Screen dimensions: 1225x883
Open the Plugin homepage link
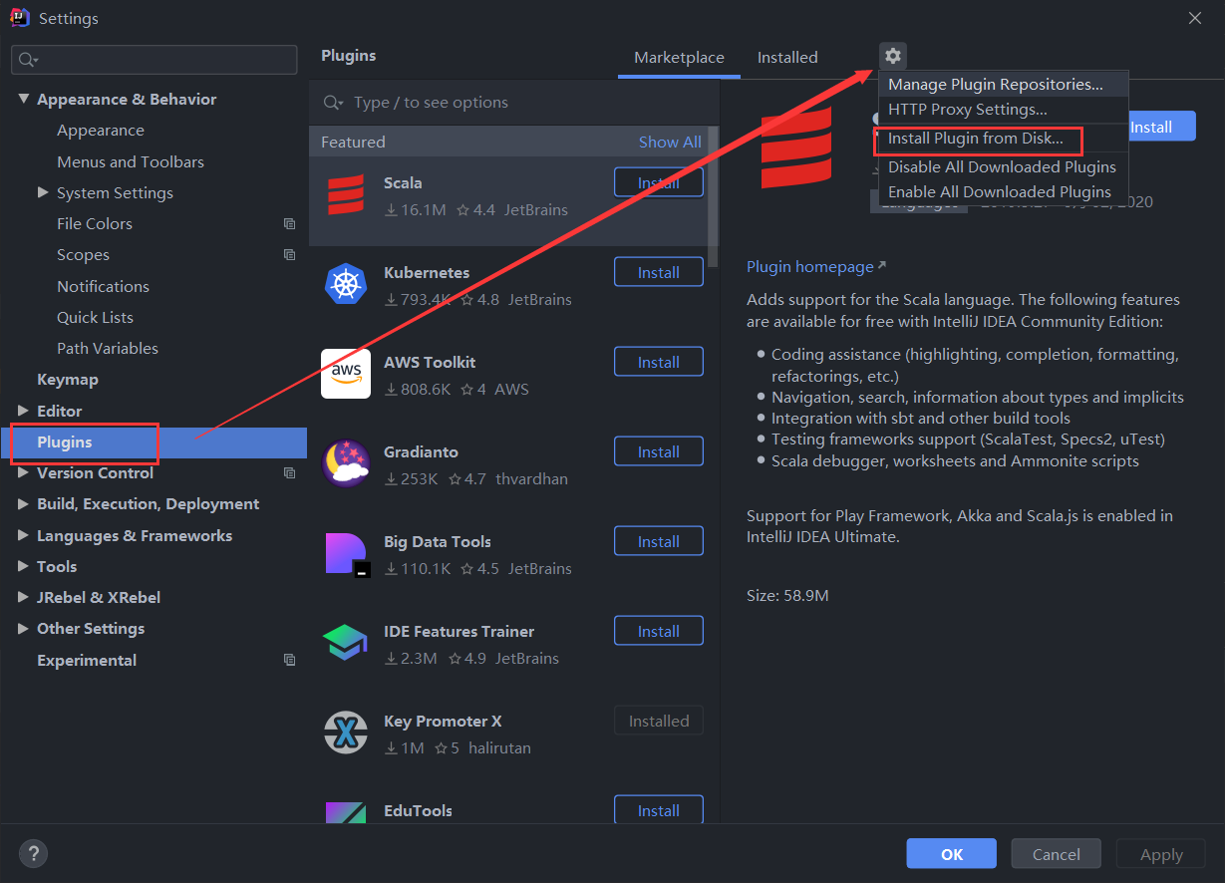click(x=816, y=267)
